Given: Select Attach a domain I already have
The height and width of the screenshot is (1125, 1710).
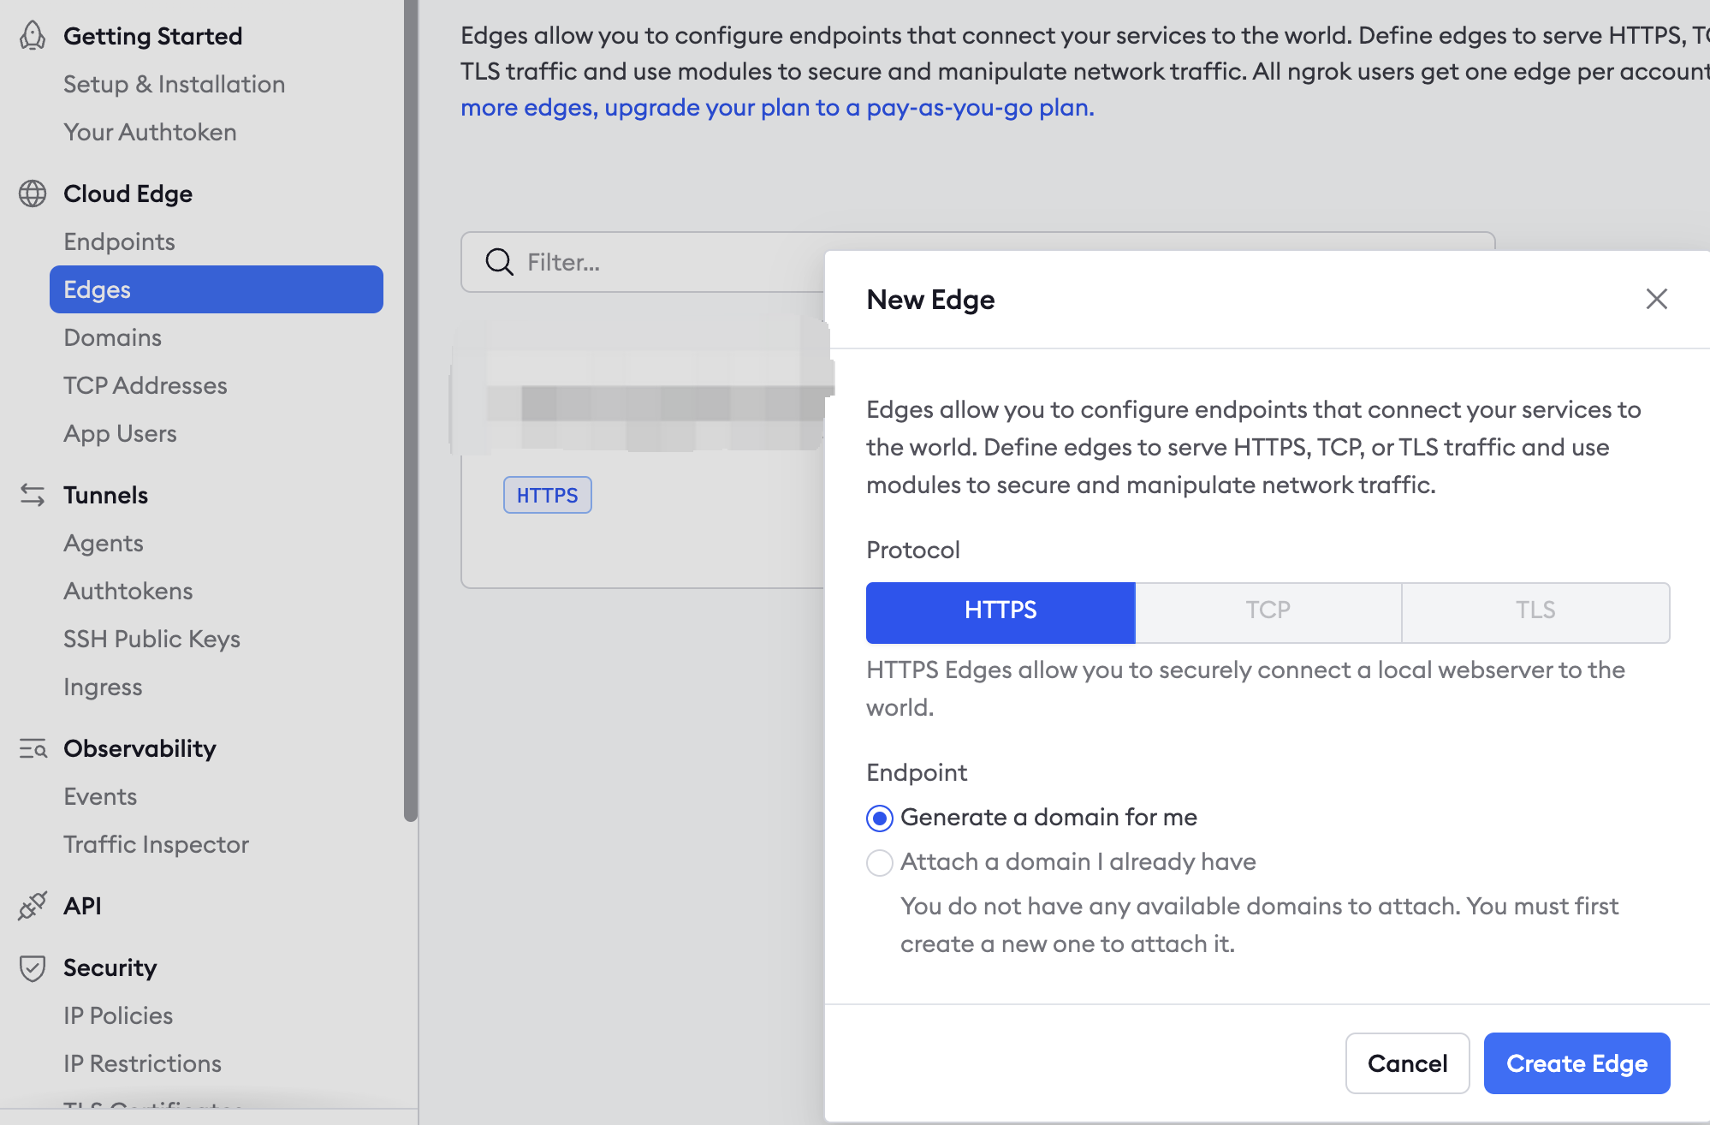Looking at the screenshot, I should 880,862.
